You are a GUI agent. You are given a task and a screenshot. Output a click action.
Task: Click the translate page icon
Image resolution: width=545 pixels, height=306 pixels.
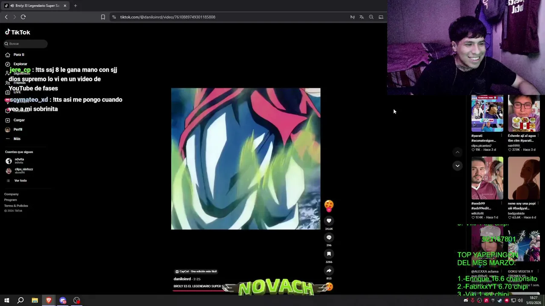361,17
